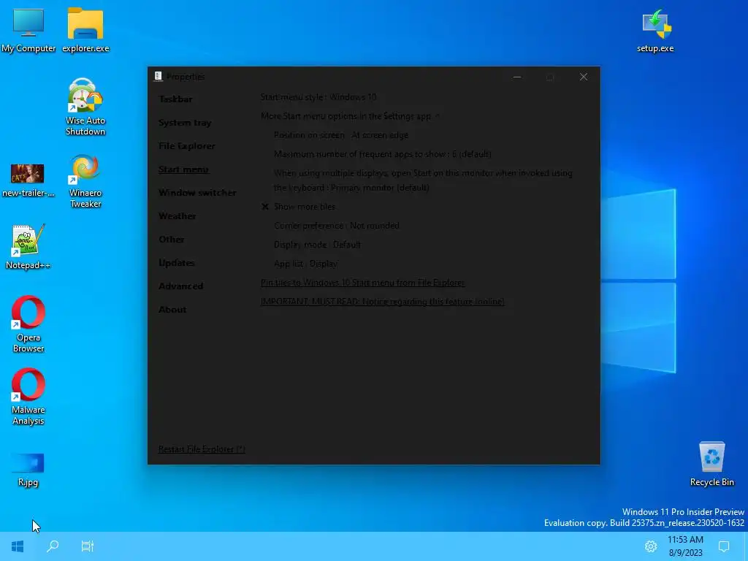Change multiple displays Primary monitor setting

pos(423,180)
